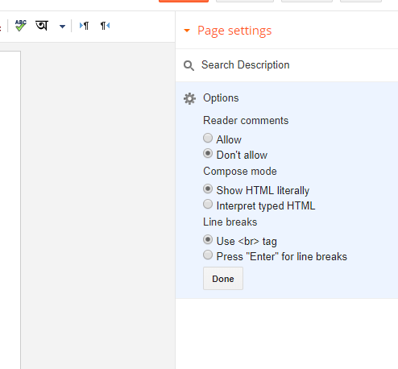The image size is (398, 369).
Task: Click the orange button at top
Action: point(184,1)
